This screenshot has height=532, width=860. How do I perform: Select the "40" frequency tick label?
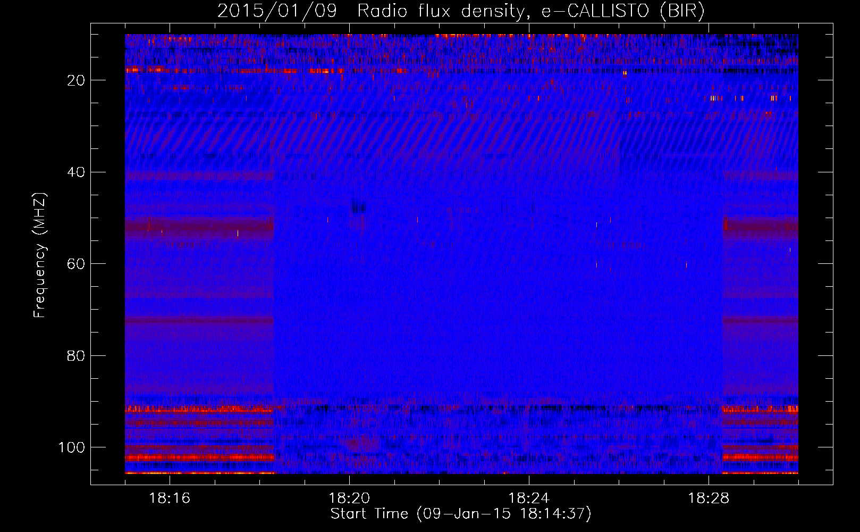point(77,172)
